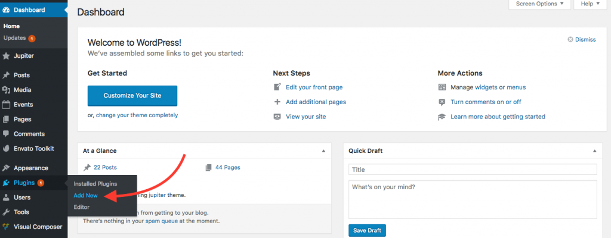This screenshot has width=611, height=238.
Task: Click the Posts pushpin icon in sidebar
Action: click(6, 75)
